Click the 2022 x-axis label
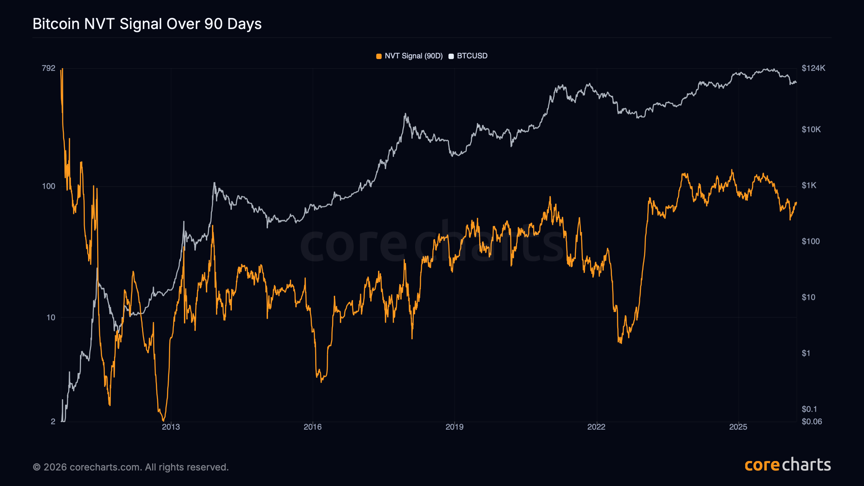 pos(596,427)
